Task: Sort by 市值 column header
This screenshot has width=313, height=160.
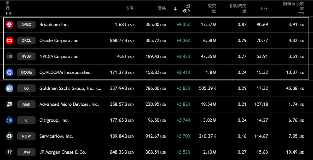Action: 129,8
